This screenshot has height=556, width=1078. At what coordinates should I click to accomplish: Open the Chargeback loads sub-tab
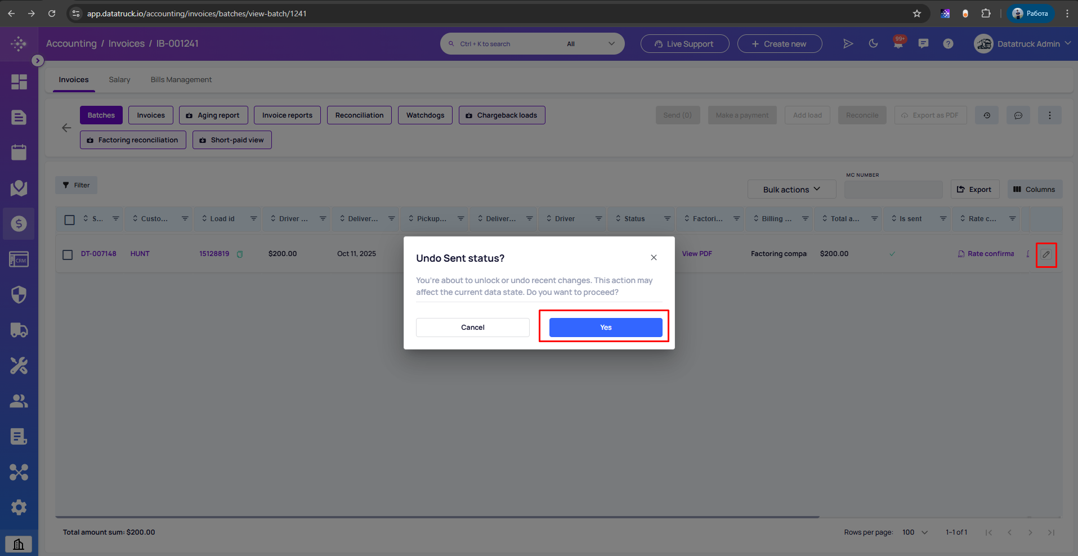[502, 115]
